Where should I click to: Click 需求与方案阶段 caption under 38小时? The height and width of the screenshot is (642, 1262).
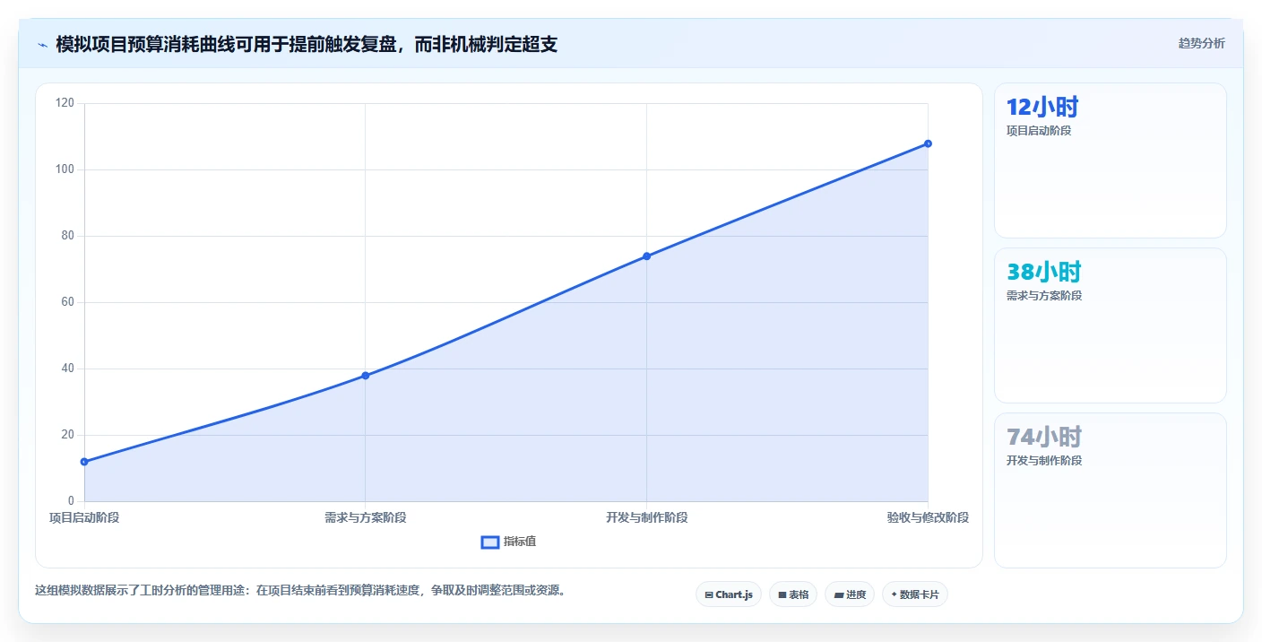(1044, 296)
